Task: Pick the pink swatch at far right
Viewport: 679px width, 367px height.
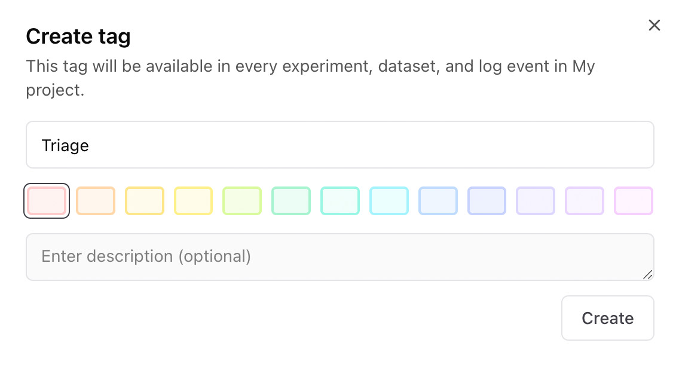Action: 634,201
